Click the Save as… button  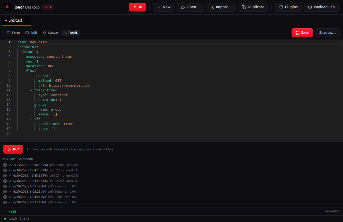(x=327, y=33)
